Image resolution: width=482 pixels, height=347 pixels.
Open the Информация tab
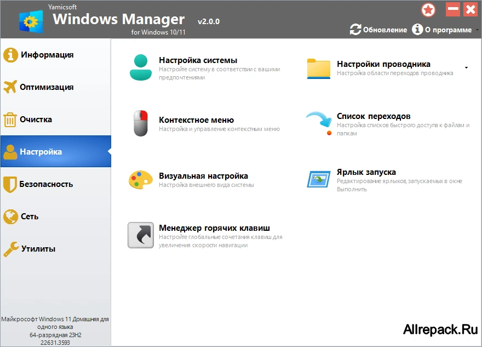56,55
